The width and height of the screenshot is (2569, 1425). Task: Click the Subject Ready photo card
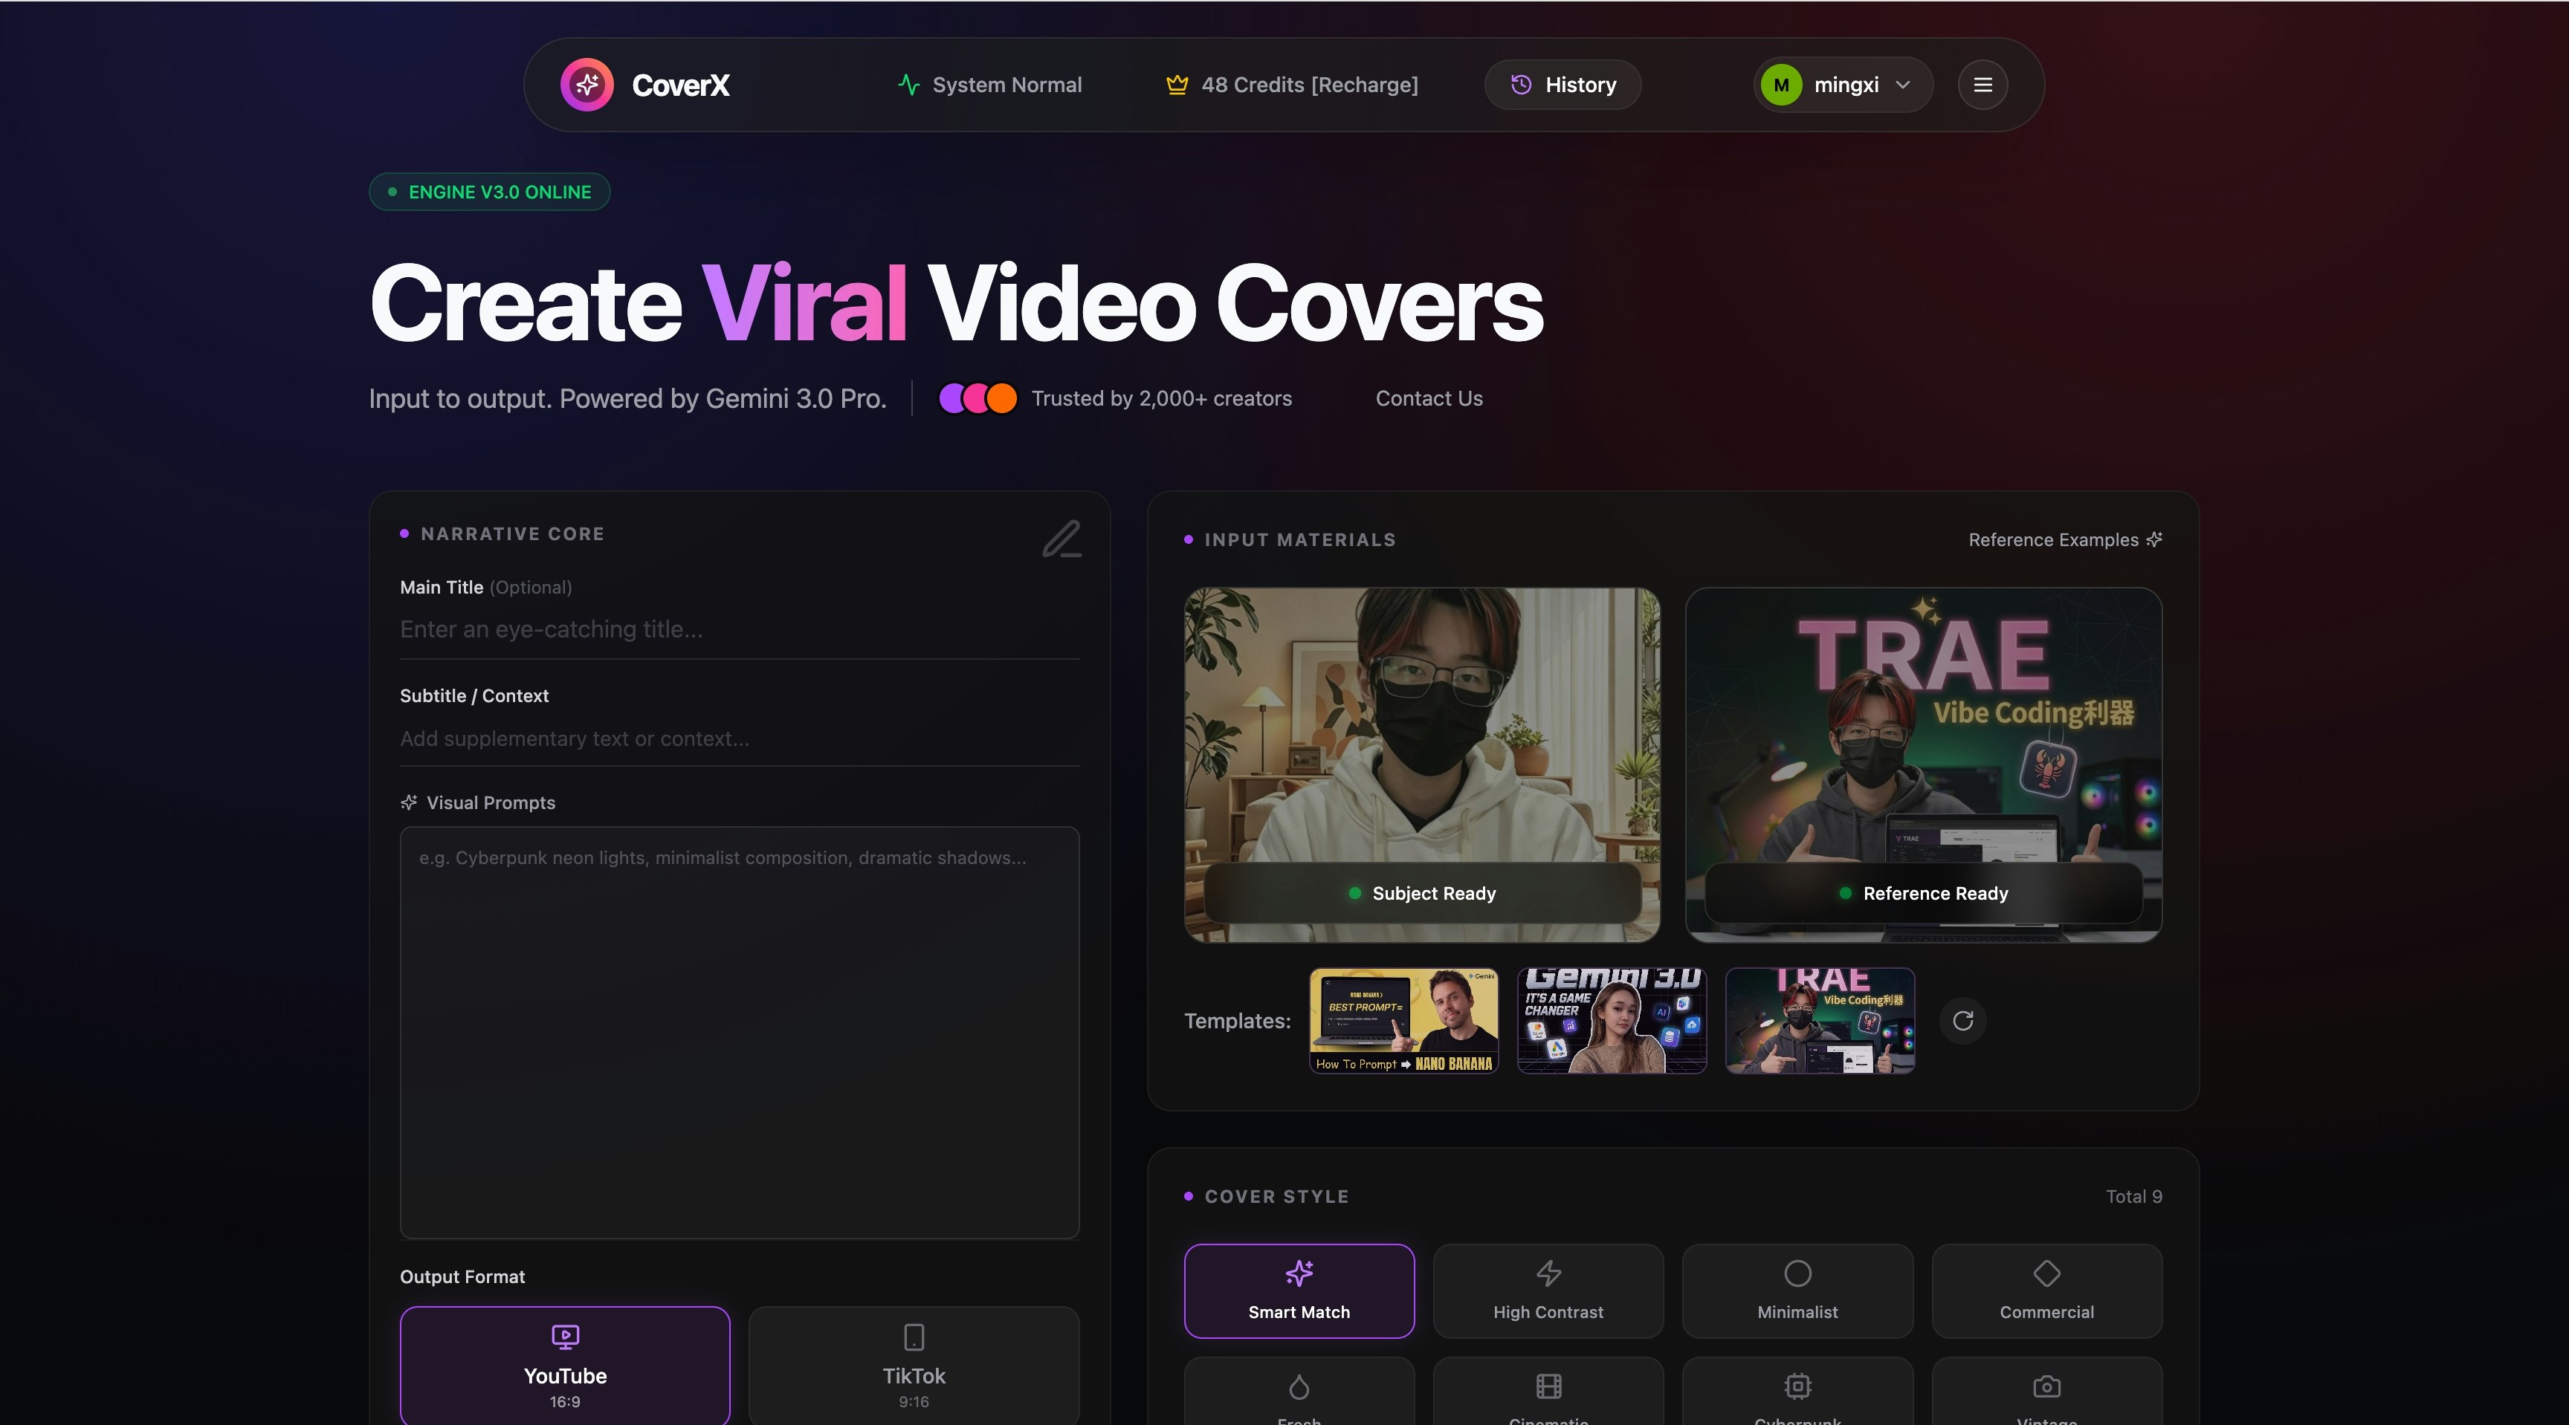[x=1422, y=765]
